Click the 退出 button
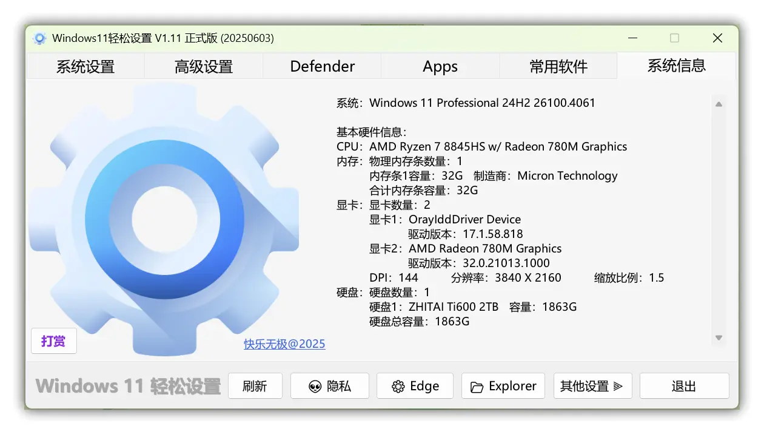764x434 pixels. point(684,386)
